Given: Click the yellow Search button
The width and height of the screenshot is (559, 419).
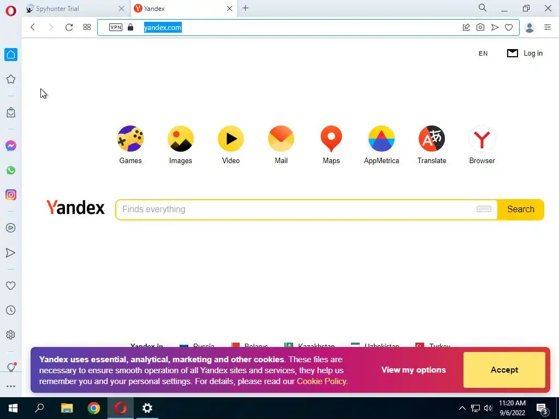Looking at the screenshot, I should click(x=520, y=209).
